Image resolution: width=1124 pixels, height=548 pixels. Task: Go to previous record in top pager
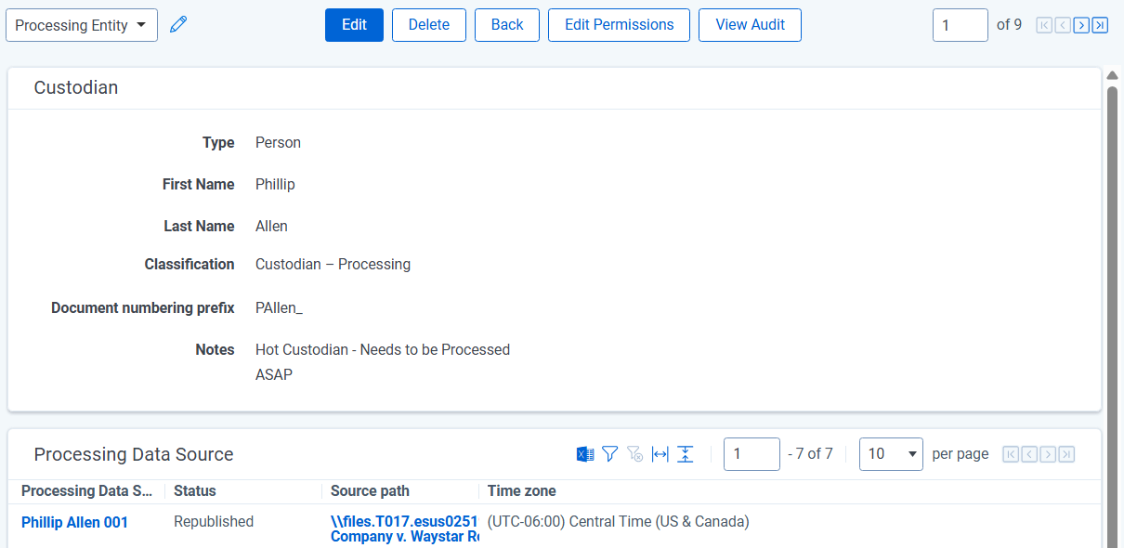pyautogui.click(x=1063, y=25)
